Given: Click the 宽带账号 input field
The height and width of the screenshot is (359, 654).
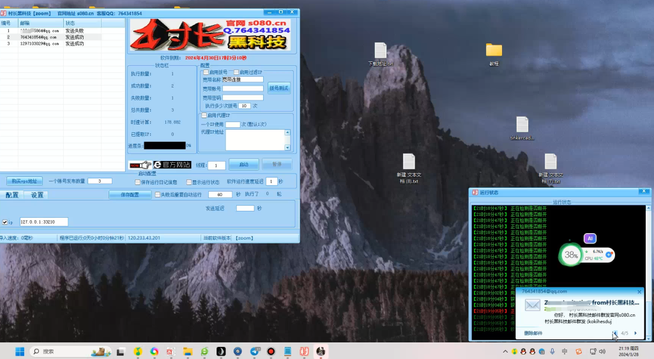Looking at the screenshot, I should (x=243, y=89).
